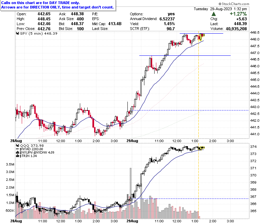Click the Volume value 40,935,208

tap(236, 29)
